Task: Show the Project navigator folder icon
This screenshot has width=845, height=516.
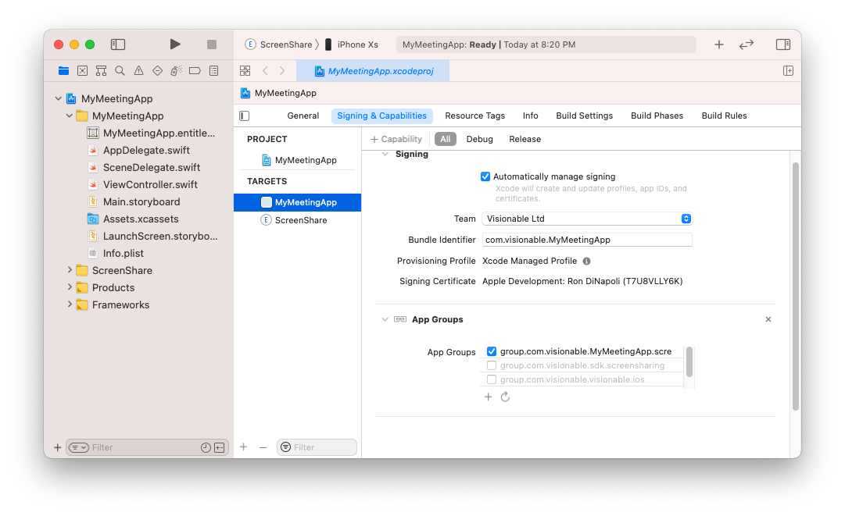Action: coord(63,70)
